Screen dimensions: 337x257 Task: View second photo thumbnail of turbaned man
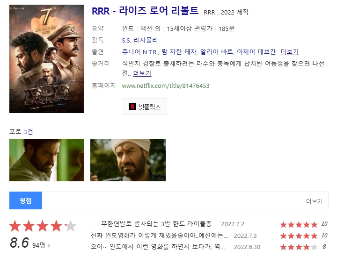pyautogui.click(x=128, y=160)
